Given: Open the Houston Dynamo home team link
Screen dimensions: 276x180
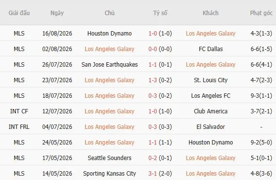Looking at the screenshot, I should point(109,33).
